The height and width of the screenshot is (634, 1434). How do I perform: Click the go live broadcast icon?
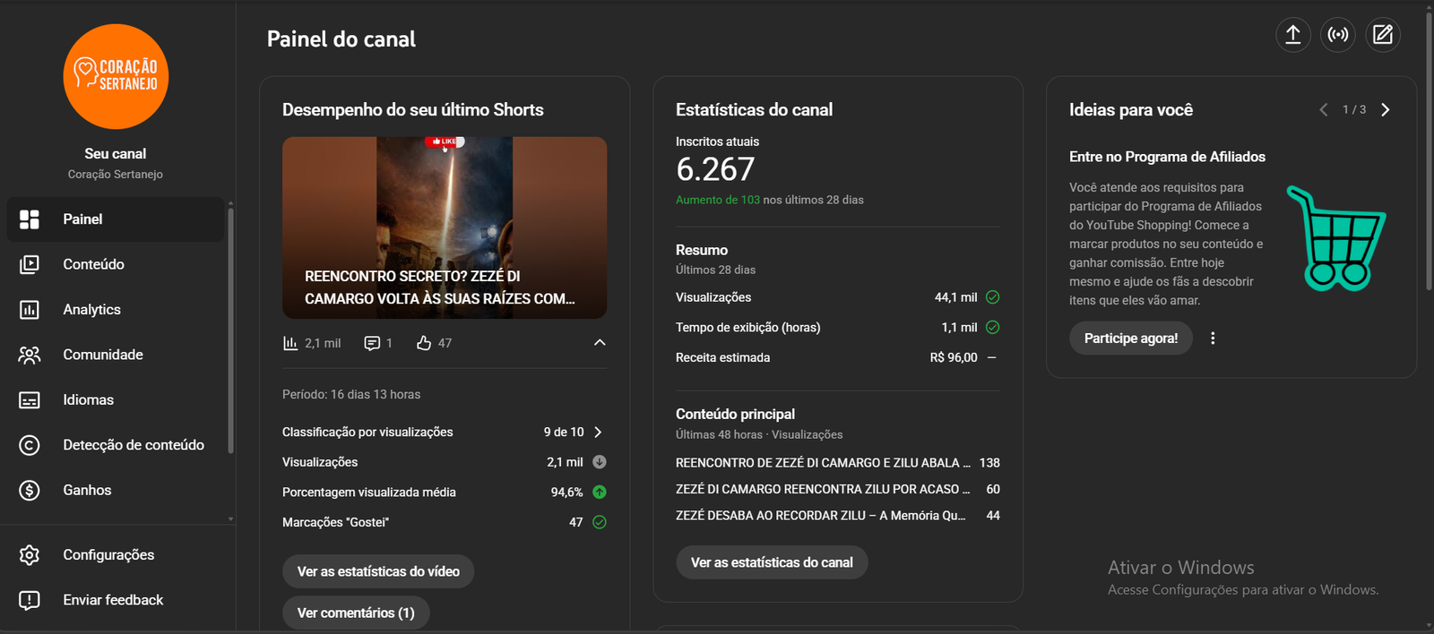coord(1338,35)
